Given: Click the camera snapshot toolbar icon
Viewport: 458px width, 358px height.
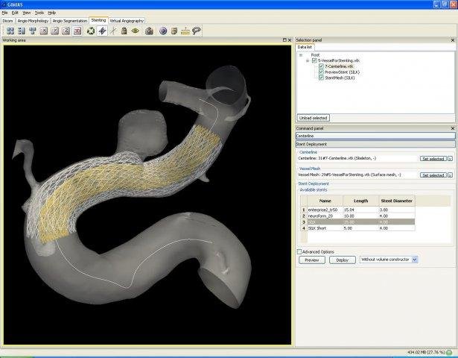Looking at the screenshot, I should [x=149, y=31].
